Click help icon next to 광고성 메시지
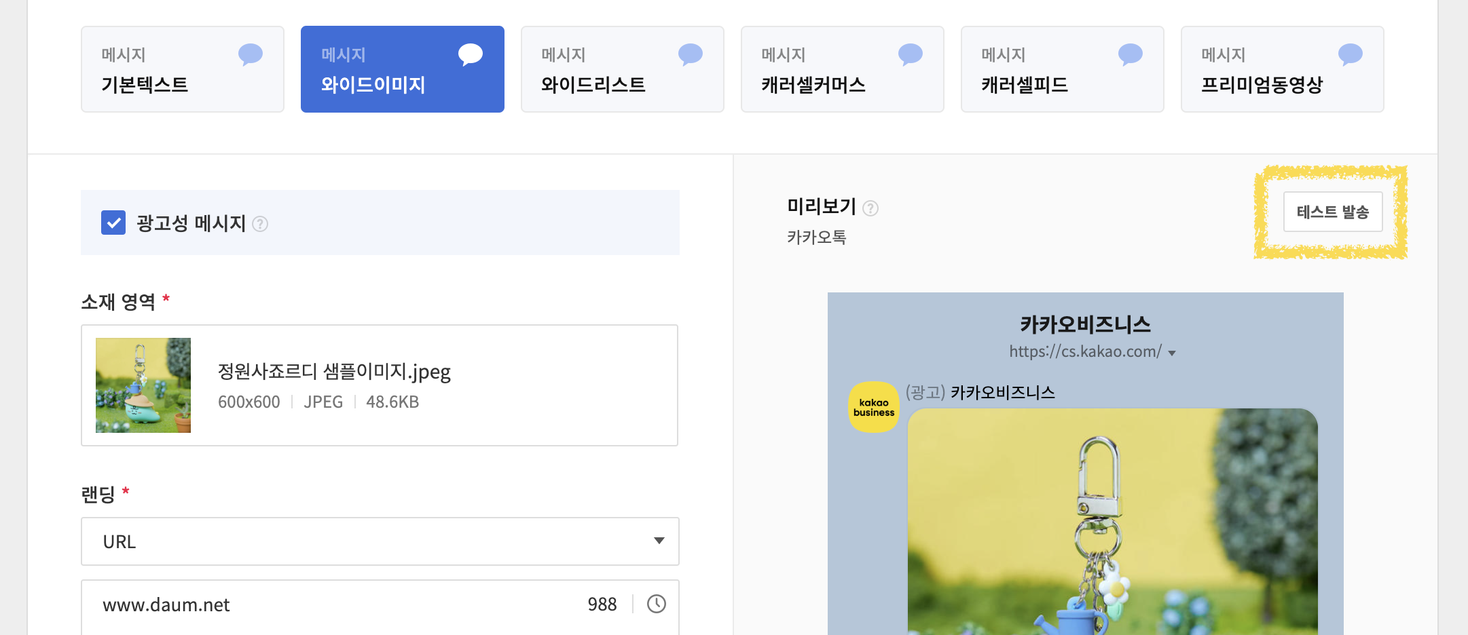The image size is (1468, 635). coord(260,224)
